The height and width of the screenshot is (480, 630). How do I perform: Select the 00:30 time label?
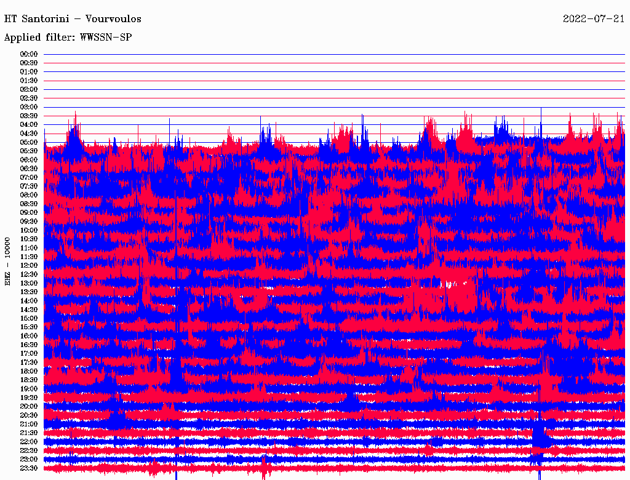[29, 63]
